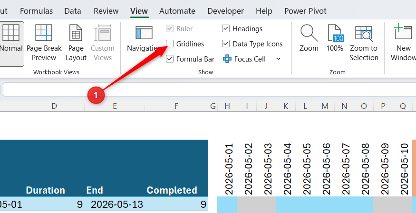The height and width of the screenshot is (213, 416).
Task: Open the Navigation pane
Action: click(144, 39)
